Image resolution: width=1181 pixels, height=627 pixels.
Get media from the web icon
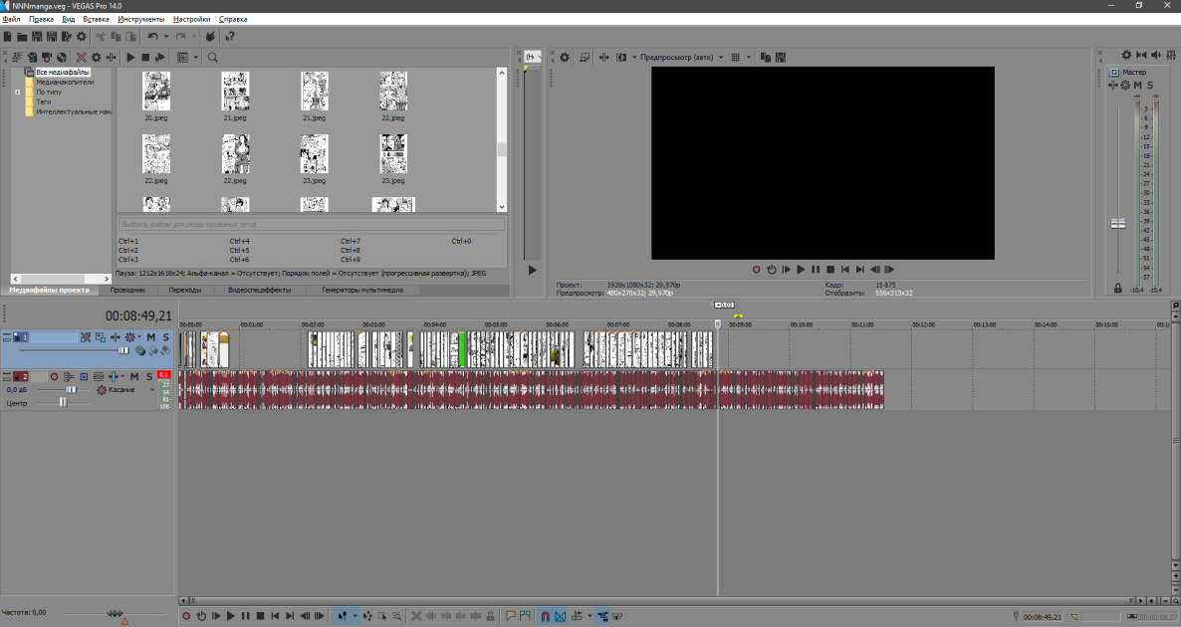[62, 57]
